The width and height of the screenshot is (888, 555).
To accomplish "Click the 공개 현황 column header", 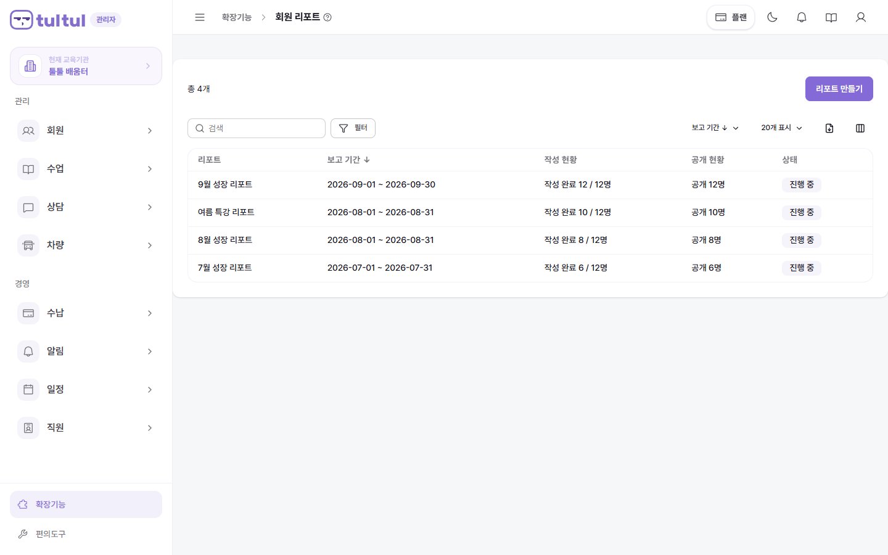I will click(708, 160).
